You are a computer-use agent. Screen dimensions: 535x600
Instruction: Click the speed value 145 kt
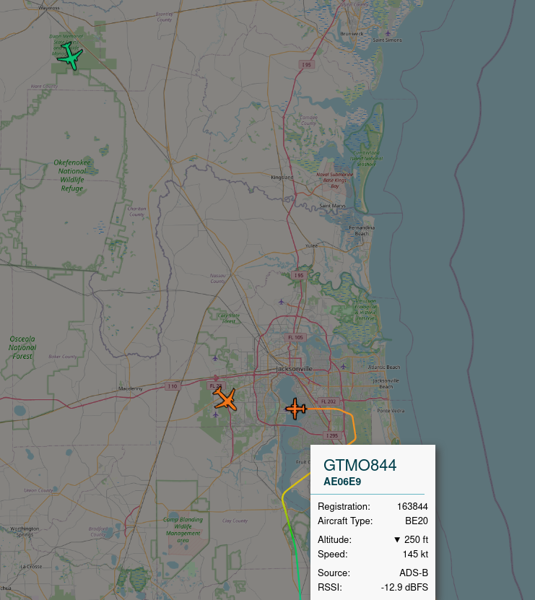click(x=415, y=554)
